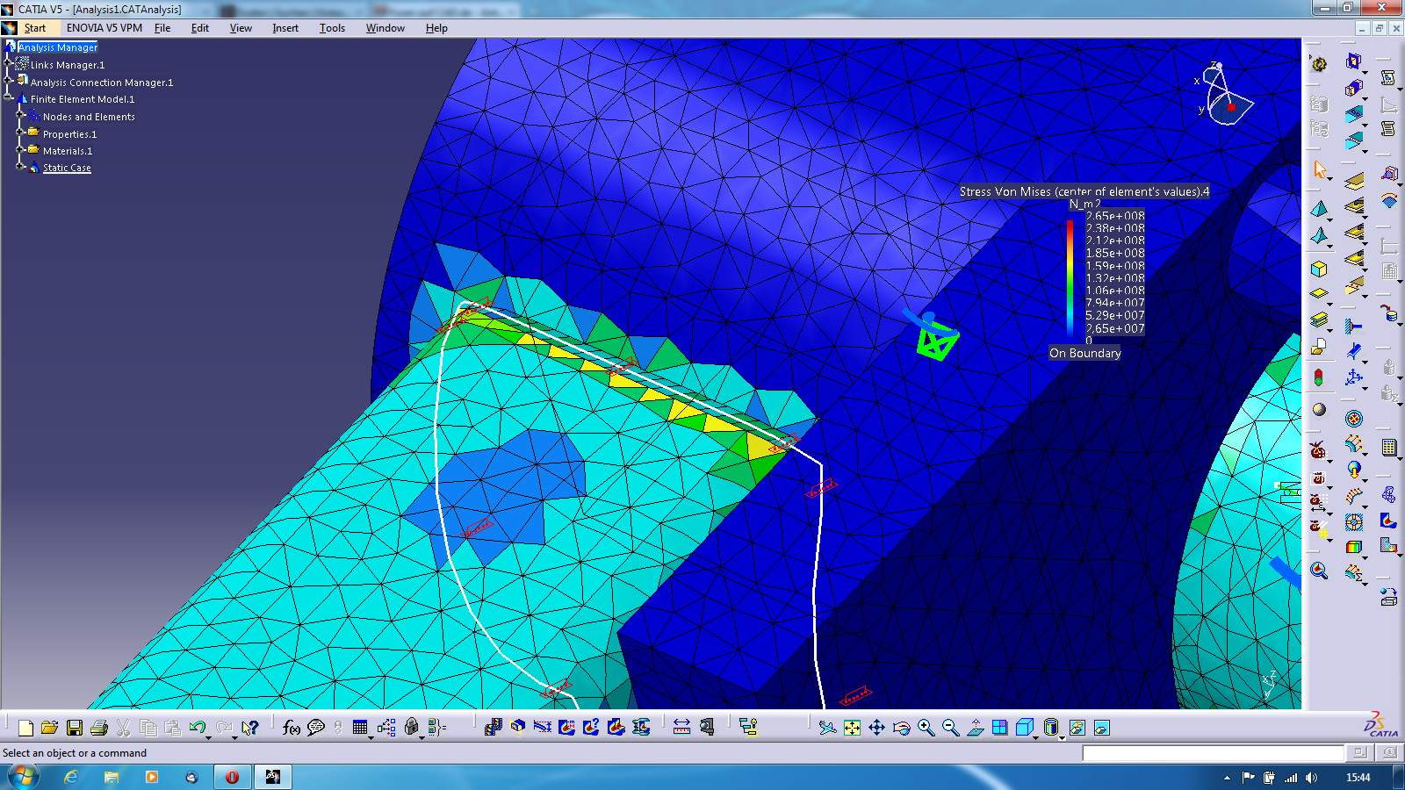Expand the Nodes and Elements node
Screen dimensions: 1405x790
tap(20, 115)
